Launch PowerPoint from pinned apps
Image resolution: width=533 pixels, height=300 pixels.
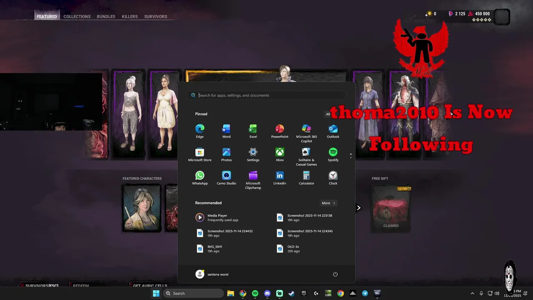pos(279,131)
